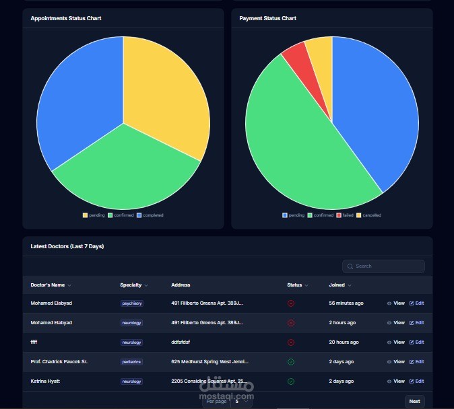Click 'Appointments Status Chart' title
454x409 pixels.
pos(66,18)
